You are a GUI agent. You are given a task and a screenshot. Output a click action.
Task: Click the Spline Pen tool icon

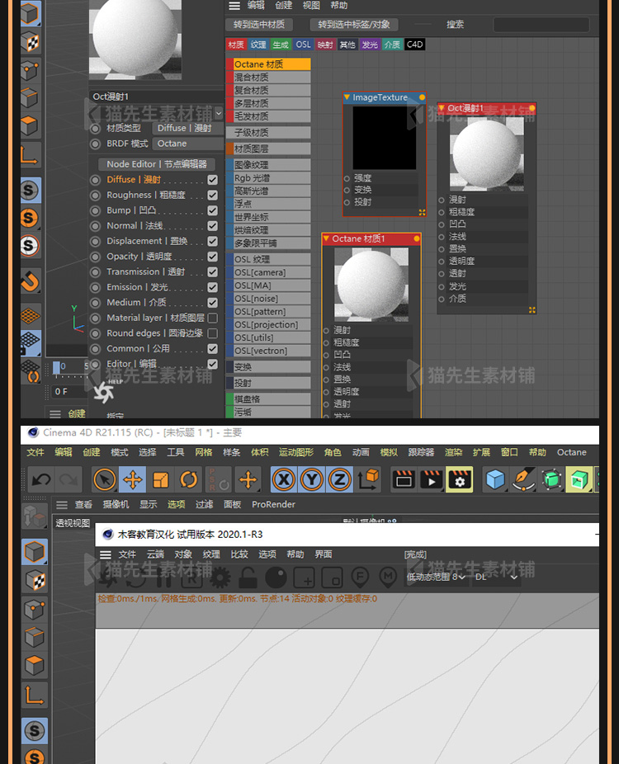523,480
